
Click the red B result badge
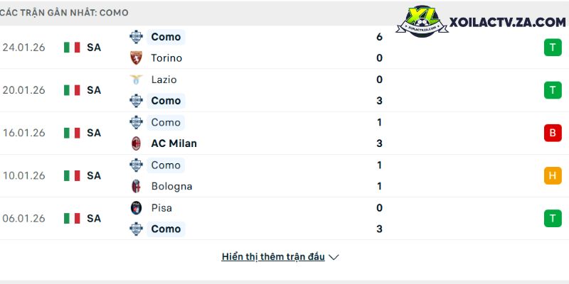553,133
